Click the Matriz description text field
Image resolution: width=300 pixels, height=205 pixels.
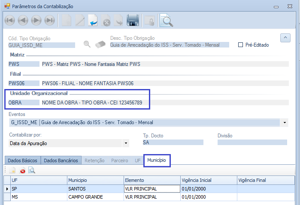pos(165,64)
